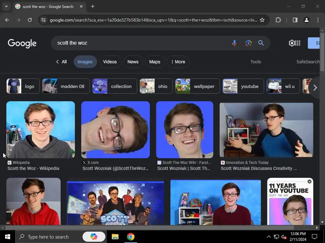Open the notifications center icon

point(315,237)
